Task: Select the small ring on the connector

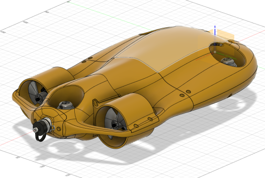Action: tap(53, 128)
